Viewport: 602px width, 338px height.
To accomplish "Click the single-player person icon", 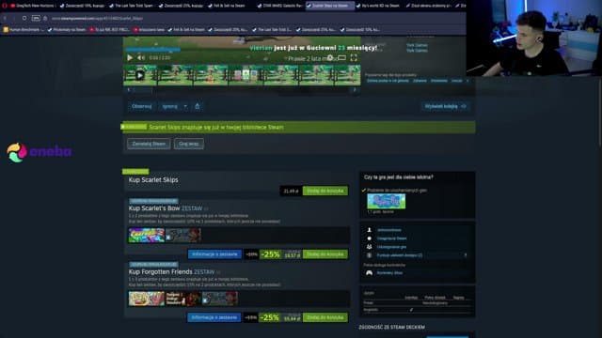I will (x=370, y=230).
